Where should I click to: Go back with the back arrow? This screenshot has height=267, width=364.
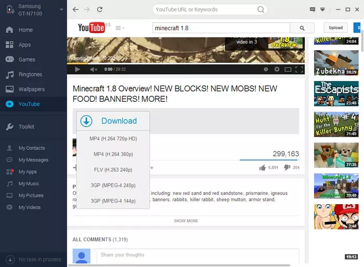pyautogui.click(x=75, y=9)
